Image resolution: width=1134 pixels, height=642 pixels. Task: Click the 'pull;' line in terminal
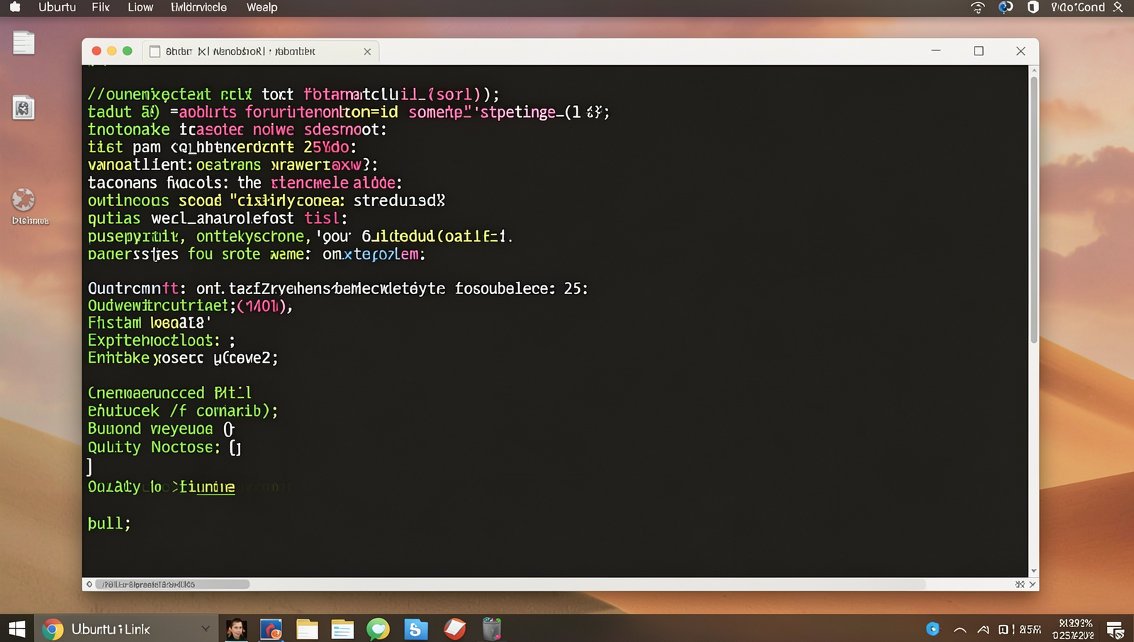[109, 524]
